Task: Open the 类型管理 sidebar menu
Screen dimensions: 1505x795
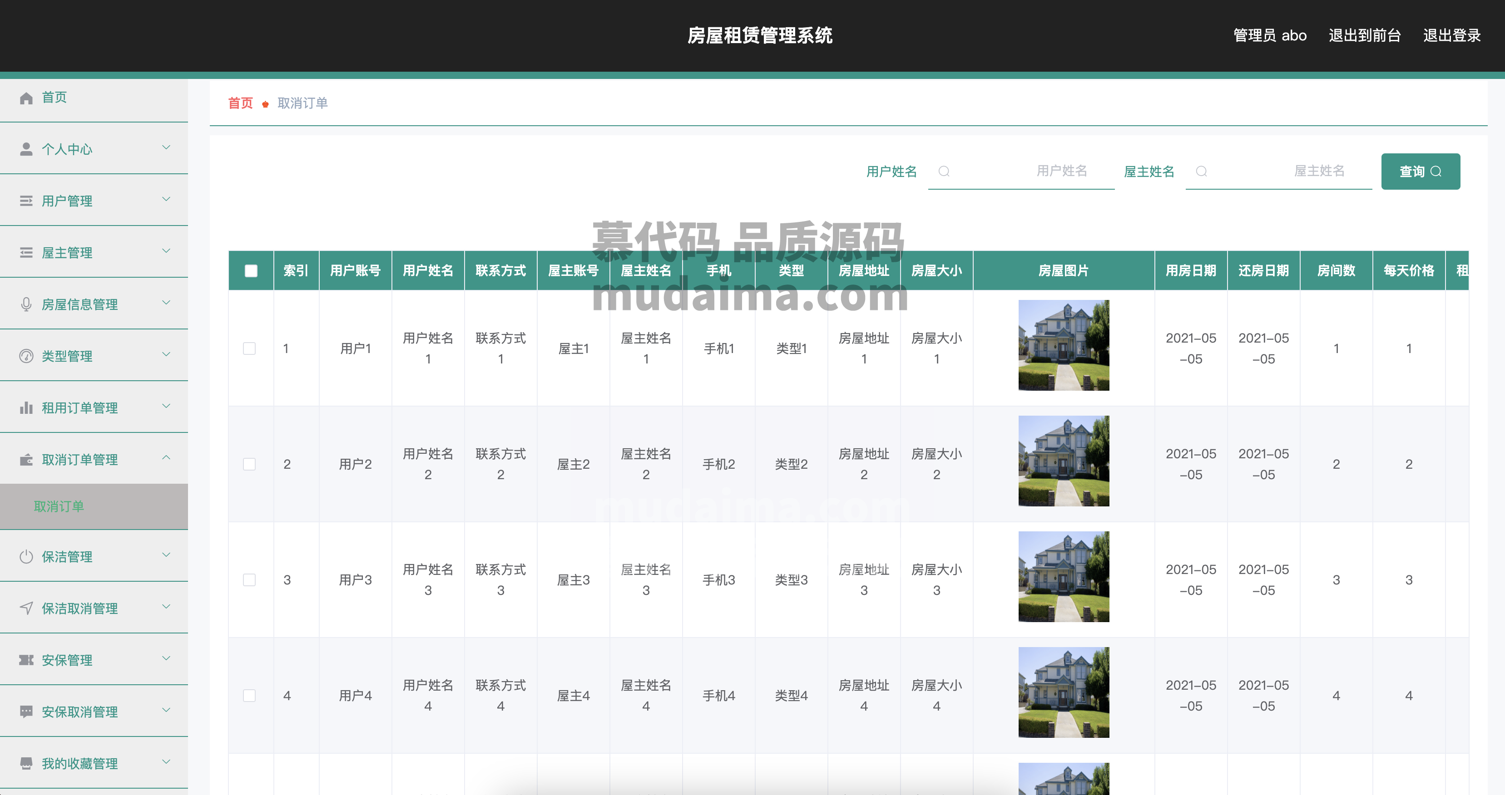Action: click(x=94, y=356)
